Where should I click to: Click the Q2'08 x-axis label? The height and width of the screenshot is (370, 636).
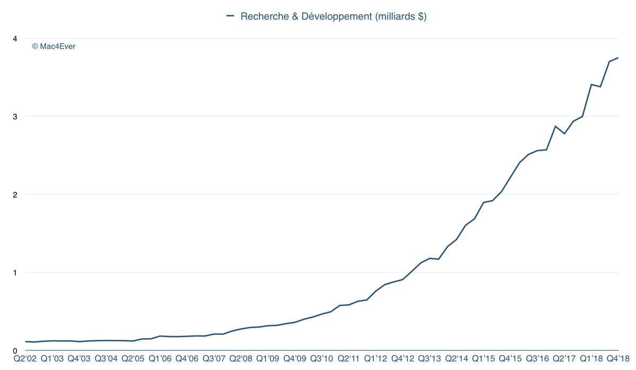pyautogui.click(x=241, y=359)
